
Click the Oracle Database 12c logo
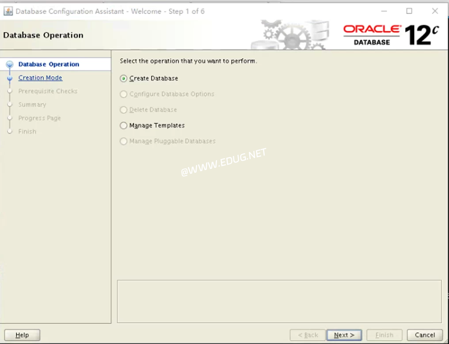tap(391, 35)
